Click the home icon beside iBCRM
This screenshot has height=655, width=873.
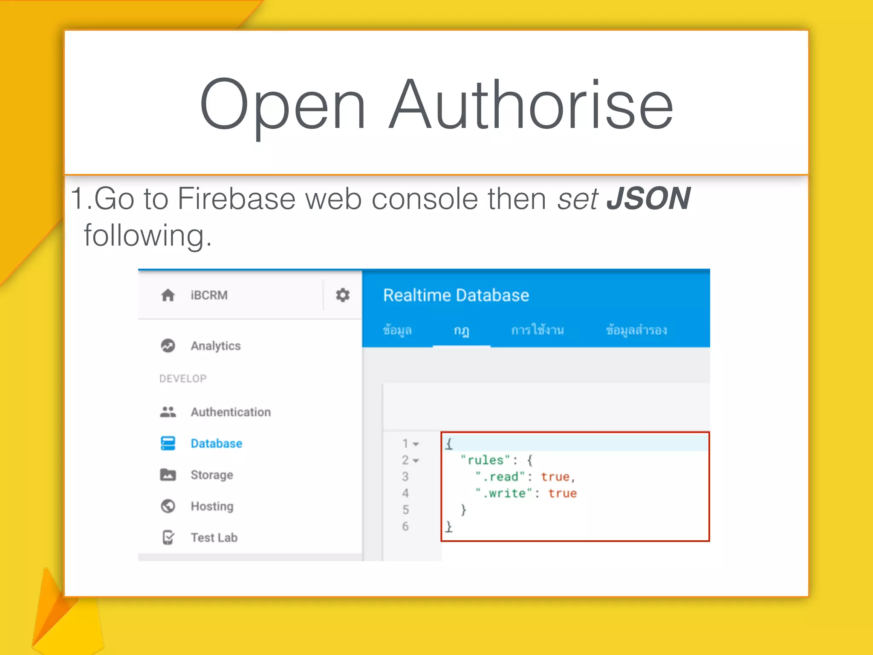point(168,295)
